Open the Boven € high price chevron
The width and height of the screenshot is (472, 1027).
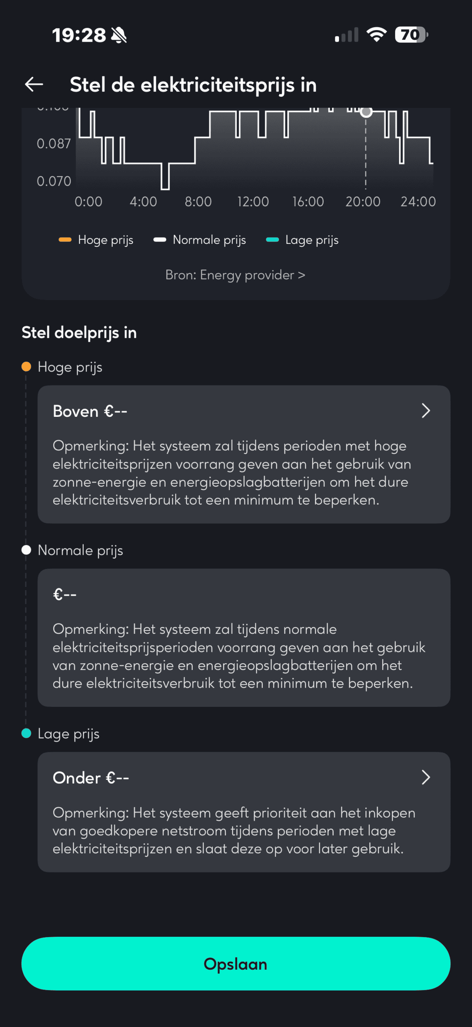point(426,411)
